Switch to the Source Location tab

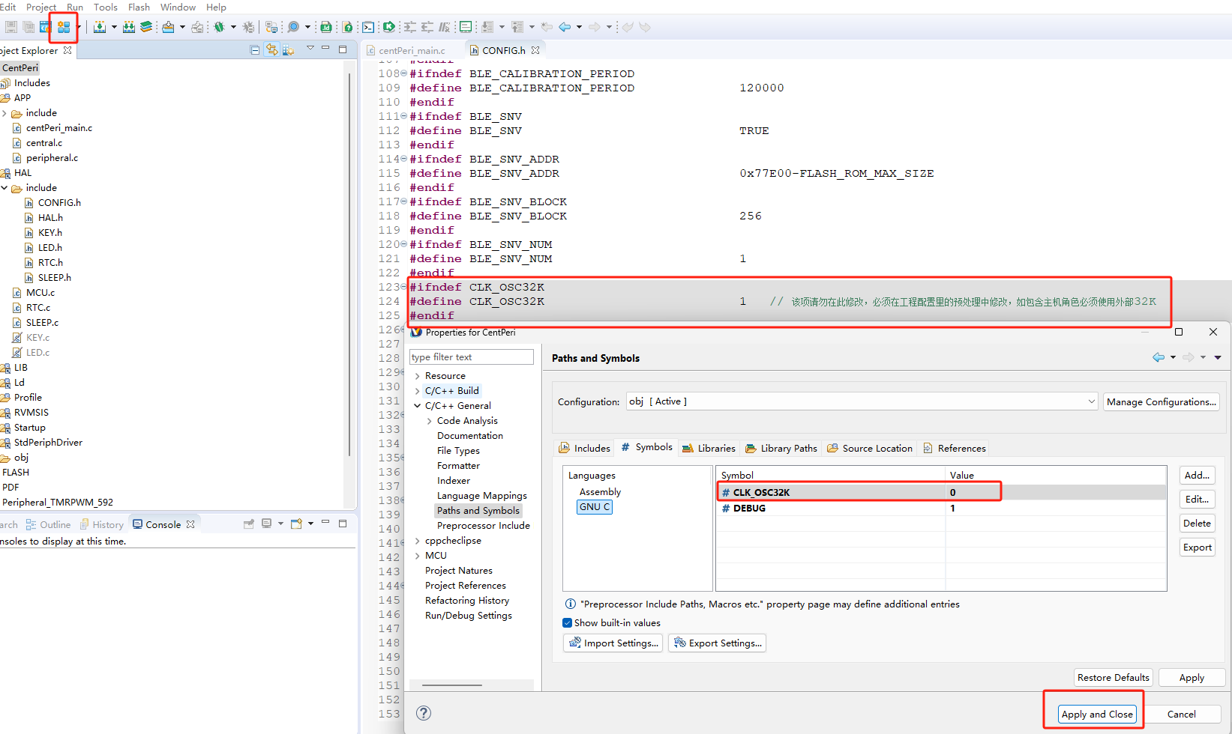tap(870, 448)
